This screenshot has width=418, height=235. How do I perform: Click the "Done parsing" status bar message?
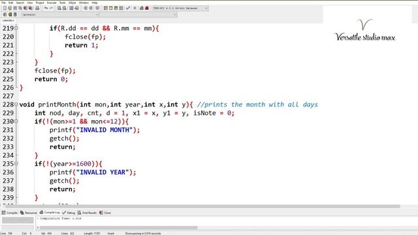(x=143, y=234)
